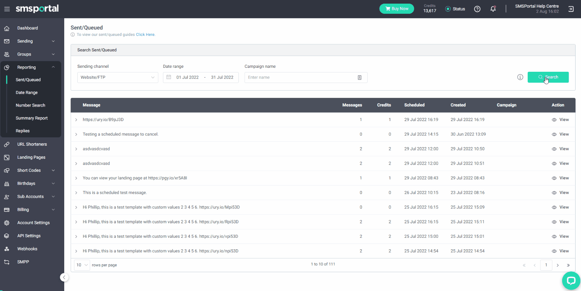Click the info icon beside Search button
This screenshot has width=581, height=291.
[520, 77]
